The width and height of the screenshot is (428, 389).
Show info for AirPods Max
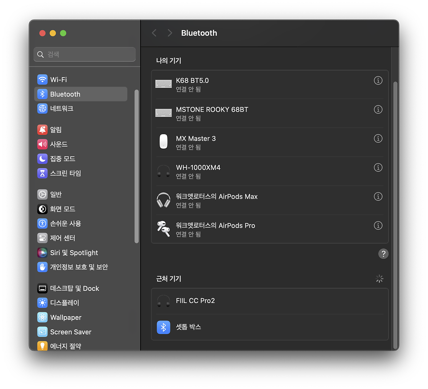(378, 196)
